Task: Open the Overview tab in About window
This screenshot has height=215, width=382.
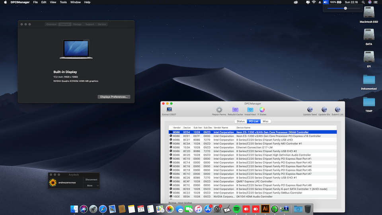Action: pyautogui.click(x=51, y=24)
